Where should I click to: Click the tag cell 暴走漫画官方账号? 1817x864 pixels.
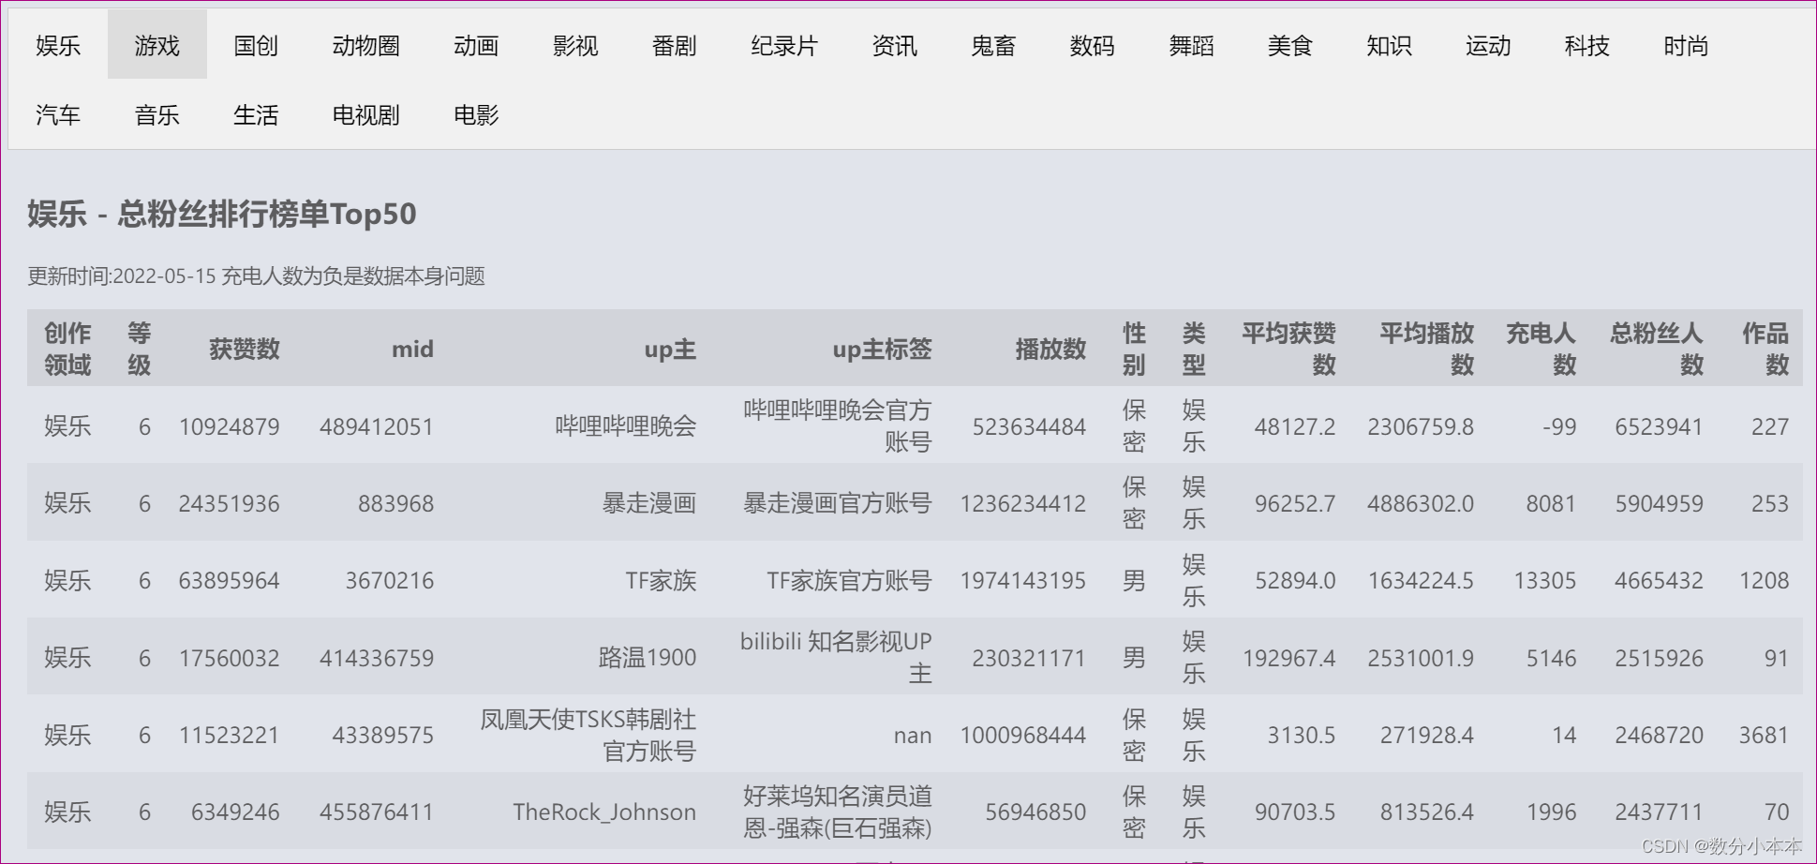point(838,503)
